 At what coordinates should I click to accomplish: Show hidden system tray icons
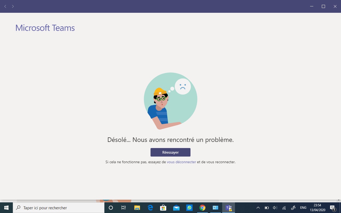pyautogui.click(x=258, y=208)
